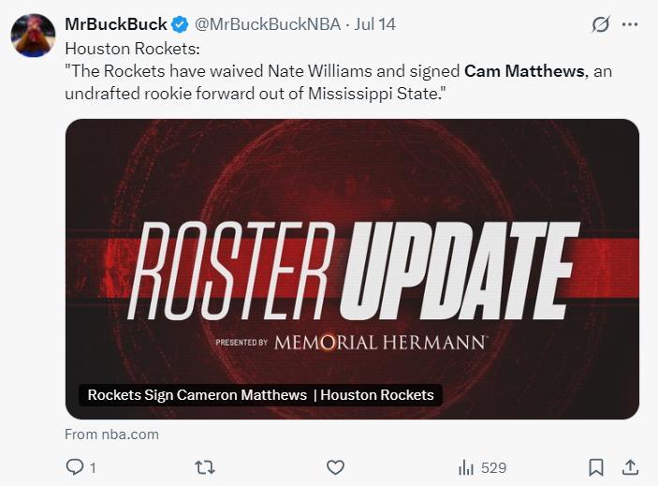The height and width of the screenshot is (486, 658).
Task: Click the Rockets Sign Cameron Matthews caption
Action: coord(197,395)
